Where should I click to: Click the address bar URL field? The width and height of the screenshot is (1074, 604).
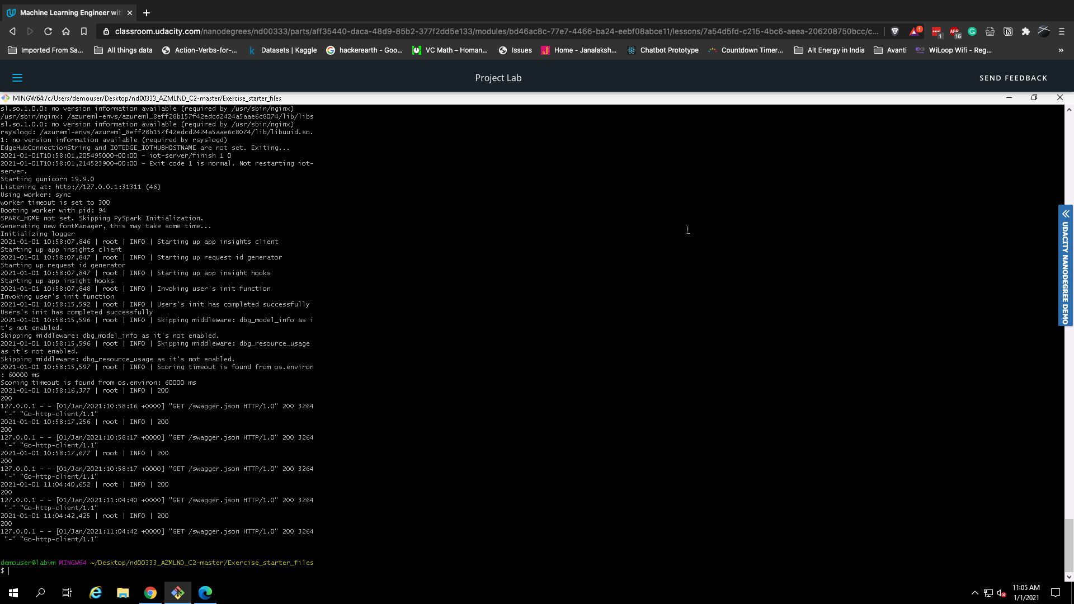pyautogui.click(x=492, y=31)
